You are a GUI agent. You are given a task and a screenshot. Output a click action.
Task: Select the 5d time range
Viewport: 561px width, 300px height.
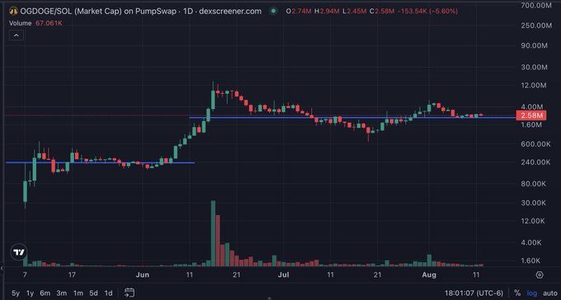pyautogui.click(x=93, y=293)
